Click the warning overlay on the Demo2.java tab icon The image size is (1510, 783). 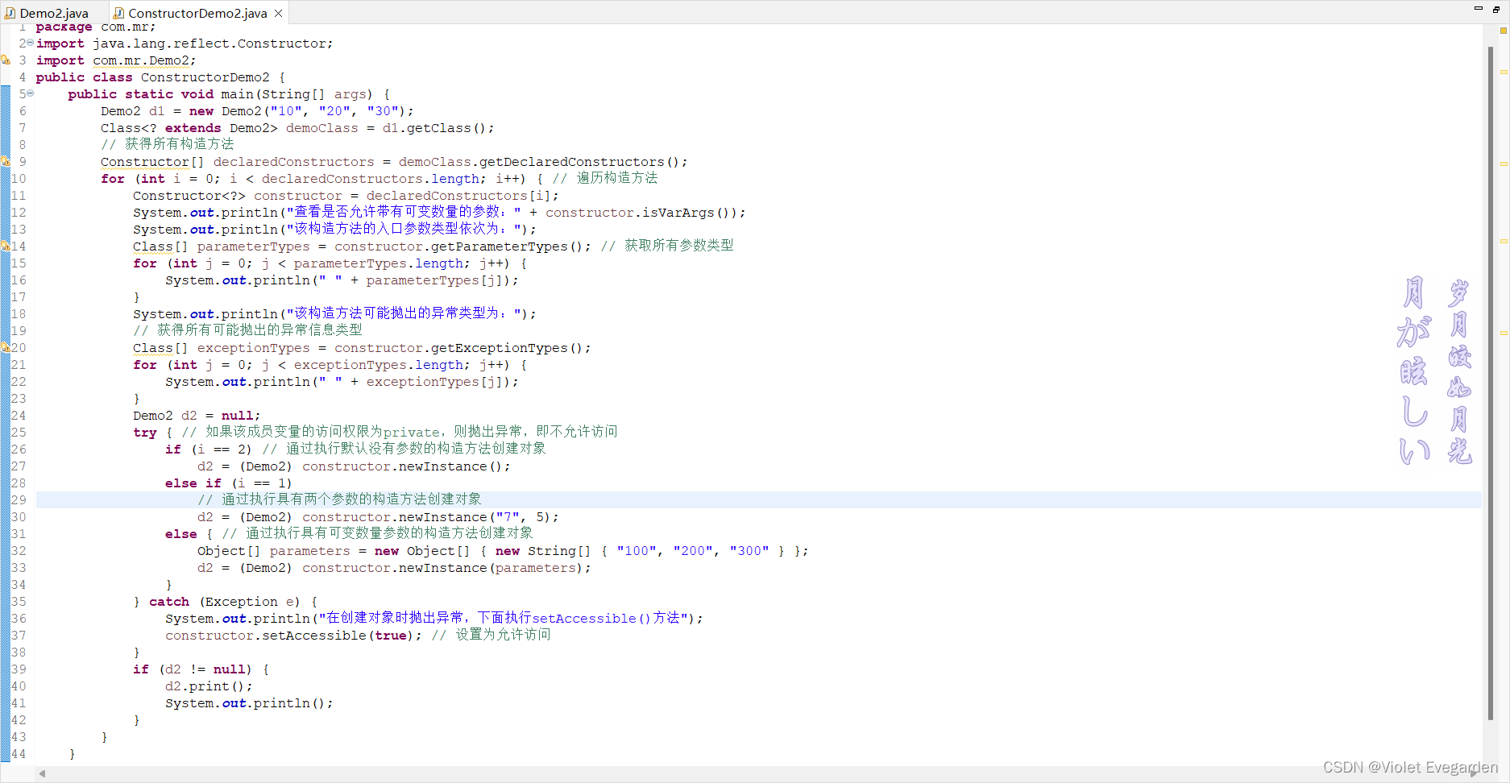(6, 15)
